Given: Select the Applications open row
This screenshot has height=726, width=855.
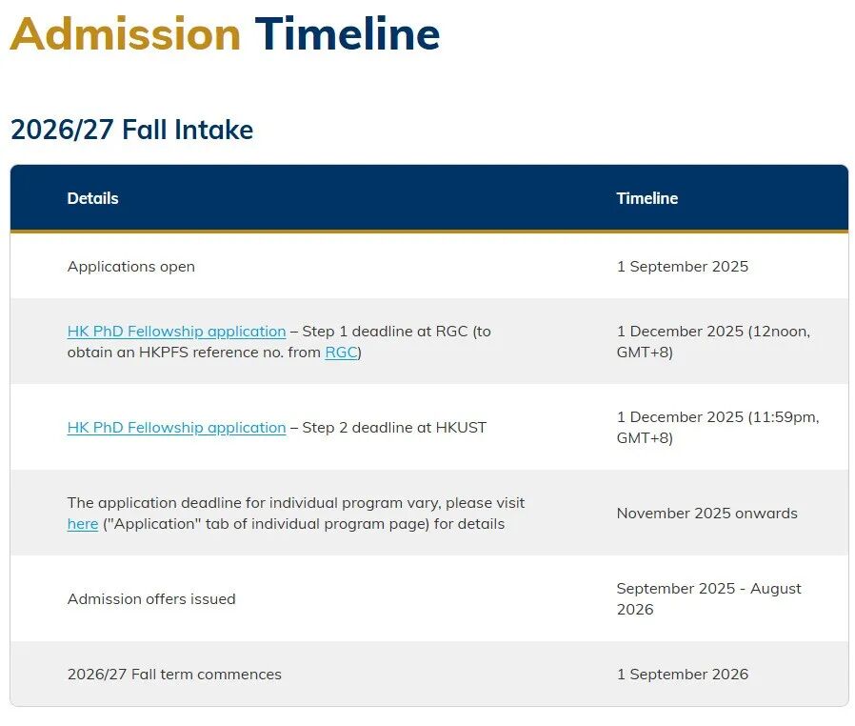Looking at the screenshot, I should click(x=130, y=267).
